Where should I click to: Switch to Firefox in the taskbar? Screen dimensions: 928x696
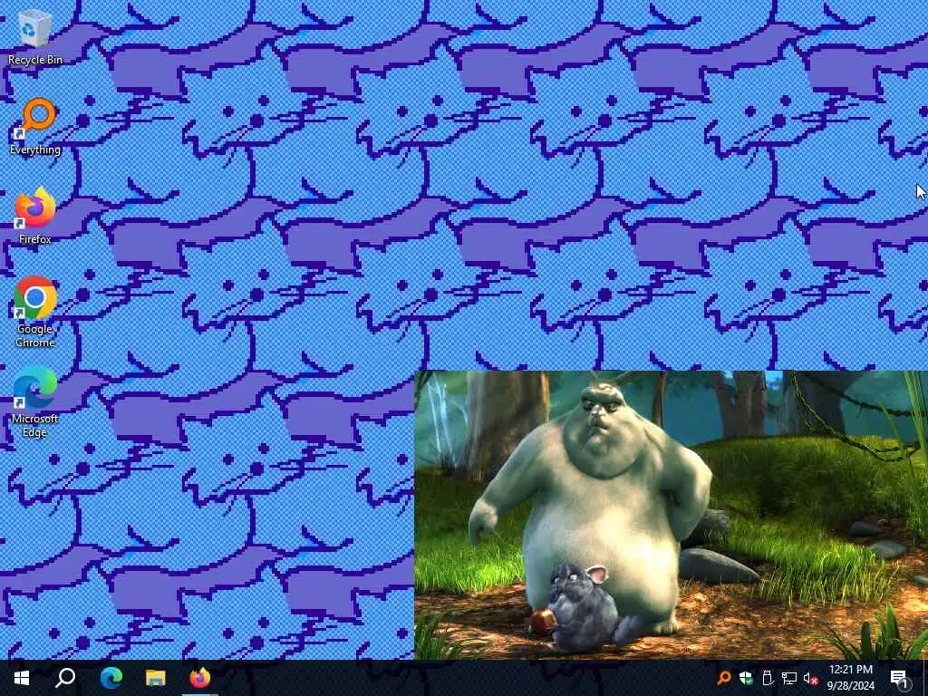point(200,678)
